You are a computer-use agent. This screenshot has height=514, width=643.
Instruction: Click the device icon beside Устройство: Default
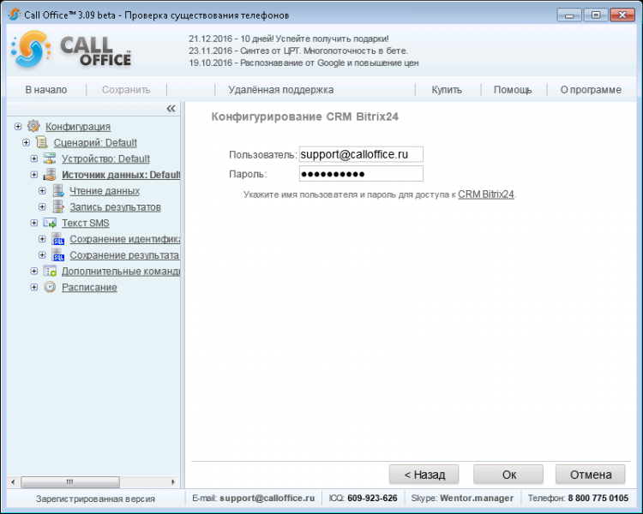click(x=50, y=158)
